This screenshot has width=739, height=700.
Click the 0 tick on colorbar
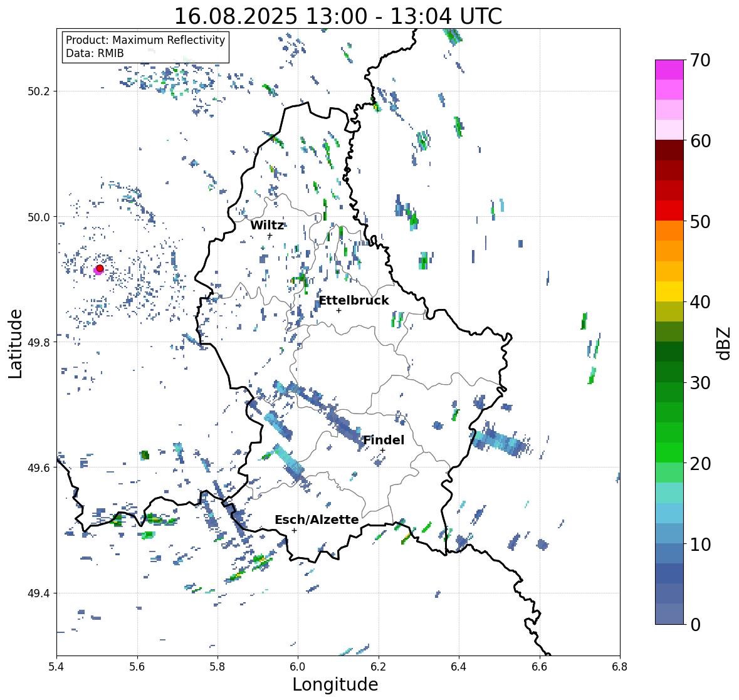tap(696, 625)
